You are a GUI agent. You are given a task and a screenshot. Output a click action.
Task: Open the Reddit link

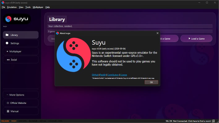point(103,75)
